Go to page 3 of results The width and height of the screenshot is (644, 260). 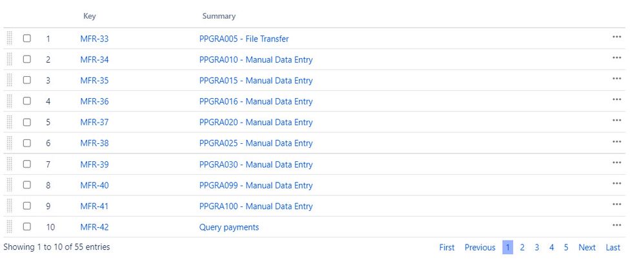tap(537, 247)
